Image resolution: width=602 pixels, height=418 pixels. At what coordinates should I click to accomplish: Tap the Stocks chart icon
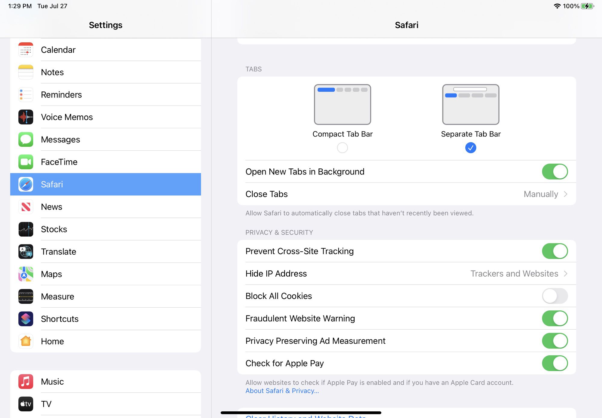click(x=26, y=229)
